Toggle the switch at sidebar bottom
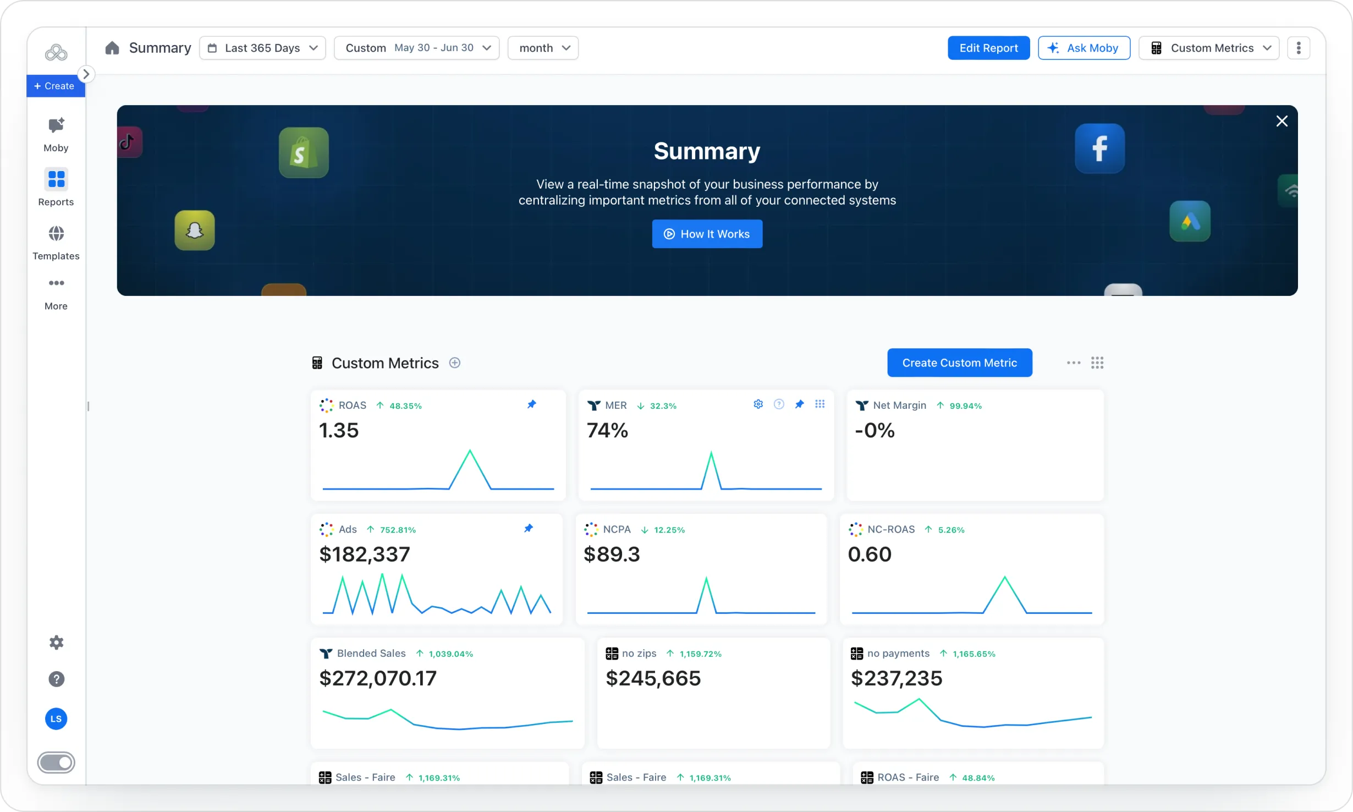Viewport: 1353px width, 812px height. [x=56, y=762]
